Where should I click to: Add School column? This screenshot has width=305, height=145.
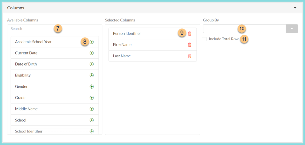pyautogui.click(x=92, y=120)
